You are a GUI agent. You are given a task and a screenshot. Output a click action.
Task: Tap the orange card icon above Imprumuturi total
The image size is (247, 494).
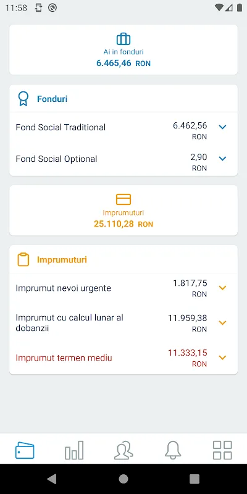tap(124, 199)
